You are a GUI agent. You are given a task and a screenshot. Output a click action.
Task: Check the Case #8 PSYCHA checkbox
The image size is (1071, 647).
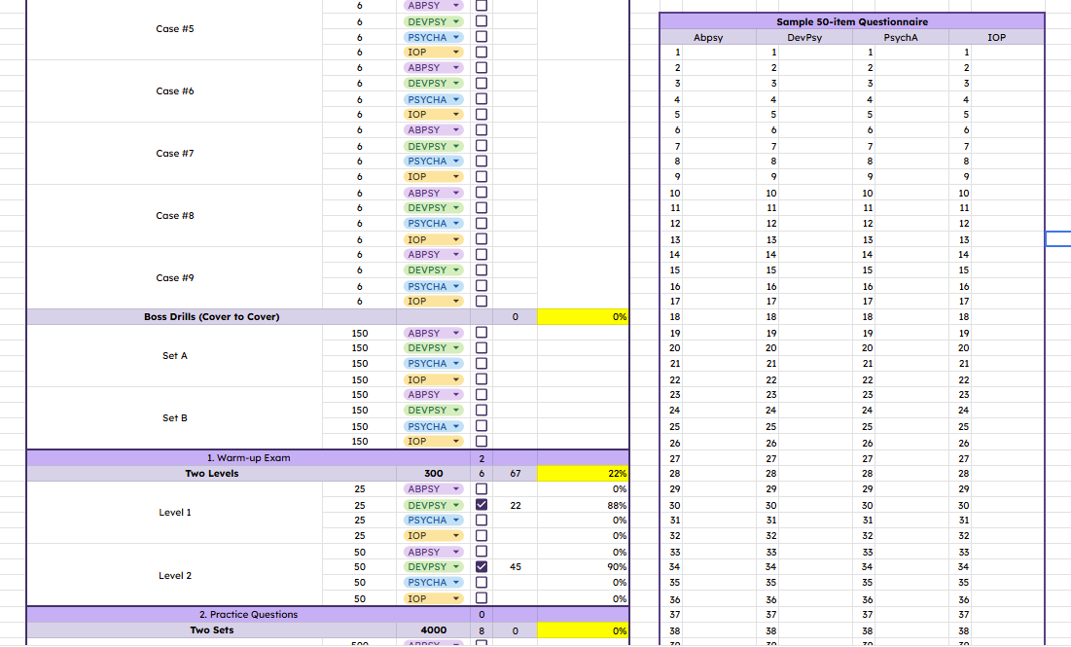[x=482, y=224]
